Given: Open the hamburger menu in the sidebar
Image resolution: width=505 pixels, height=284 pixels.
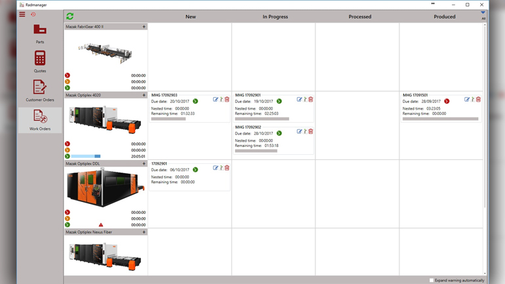Looking at the screenshot, I should tap(22, 14).
